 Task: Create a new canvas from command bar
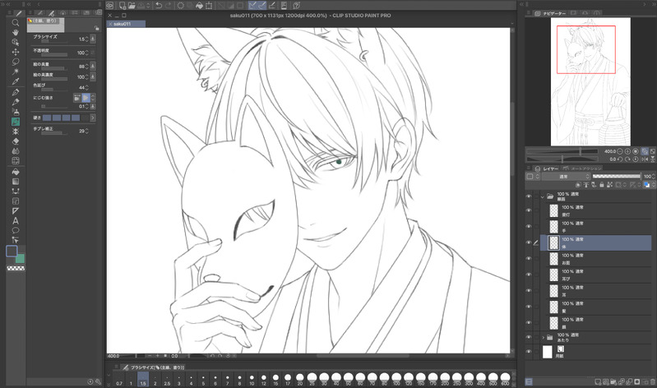123,6
